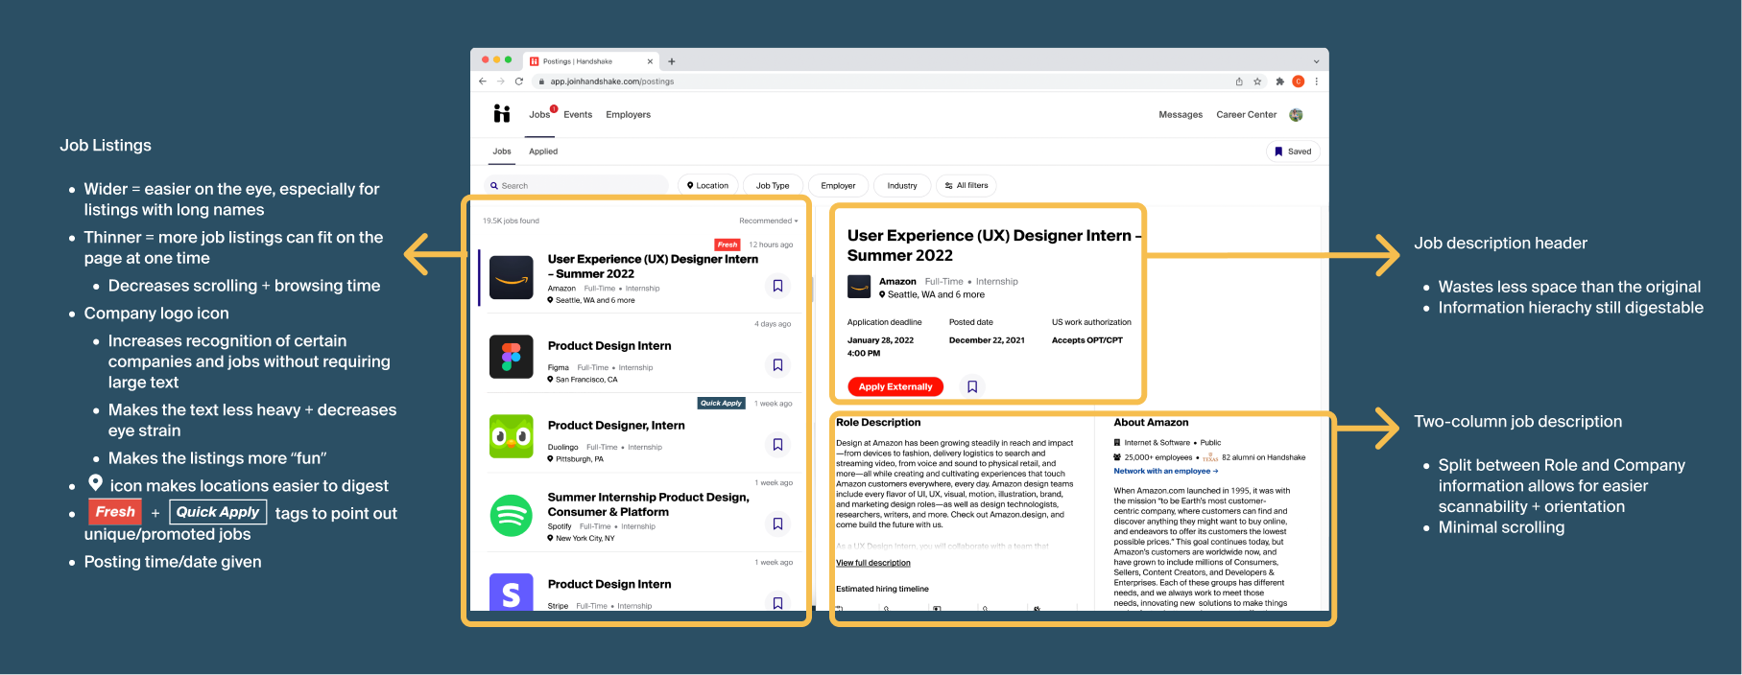Screen dimensions: 1742x675
Task: Click Network with an employee link
Action: click(1165, 471)
